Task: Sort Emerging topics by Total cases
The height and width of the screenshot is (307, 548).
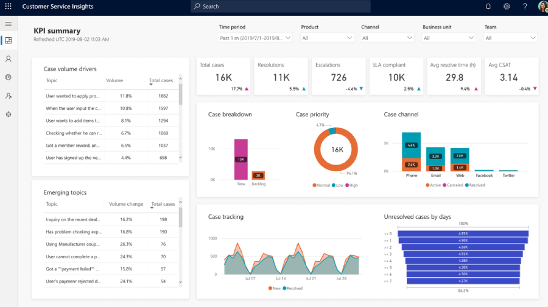Action: 163,204
